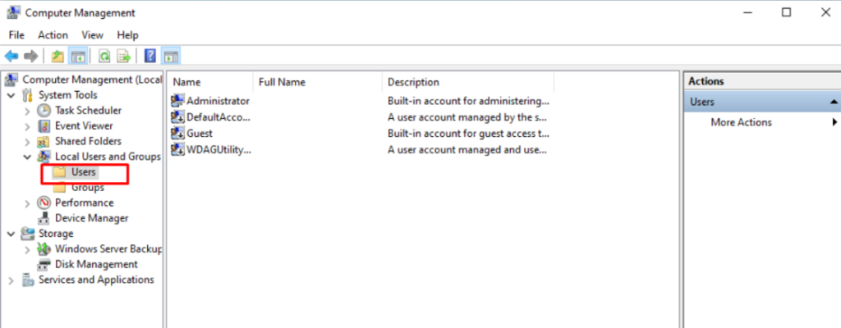Click the Services and Applications icon
This screenshot has height=328, width=841.
pyautogui.click(x=28, y=280)
